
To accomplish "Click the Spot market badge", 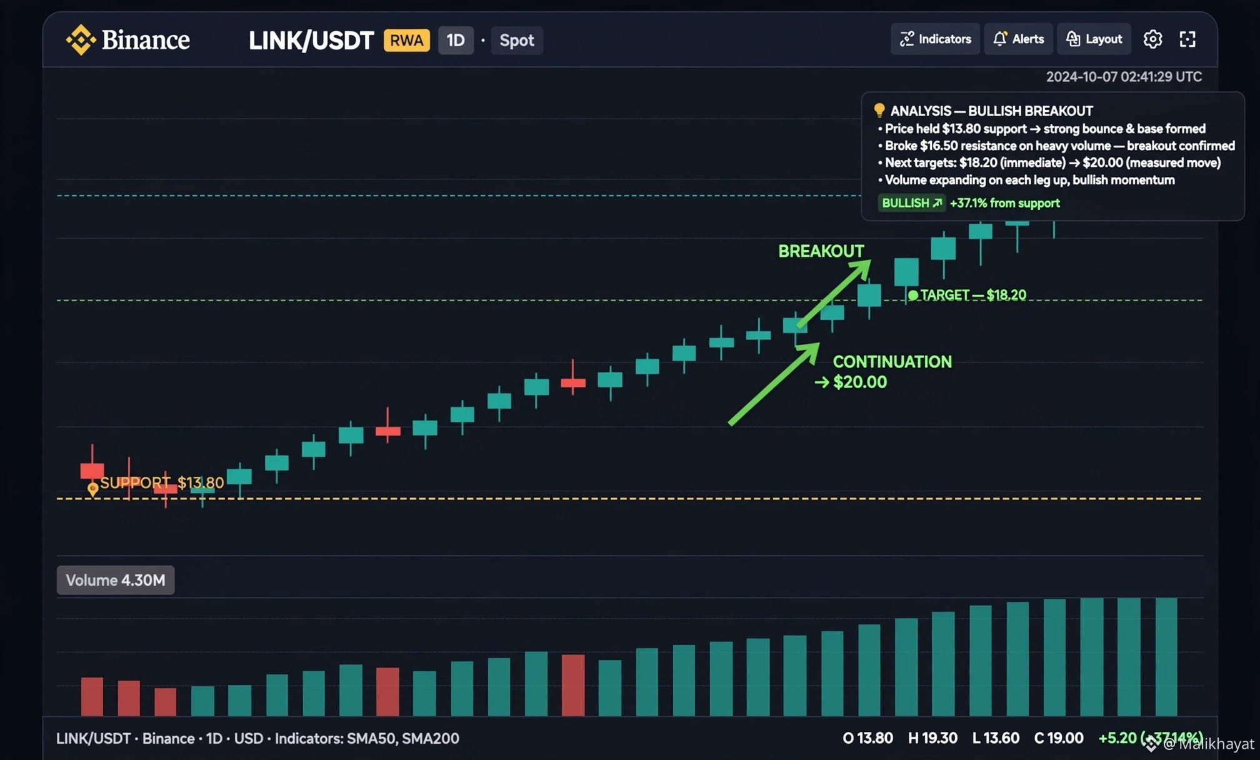I will pyautogui.click(x=517, y=41).
